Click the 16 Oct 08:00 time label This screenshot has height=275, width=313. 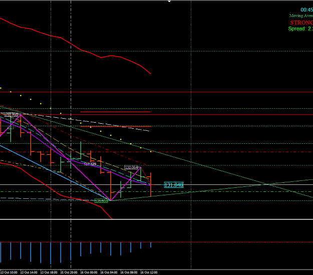point(129,272)
